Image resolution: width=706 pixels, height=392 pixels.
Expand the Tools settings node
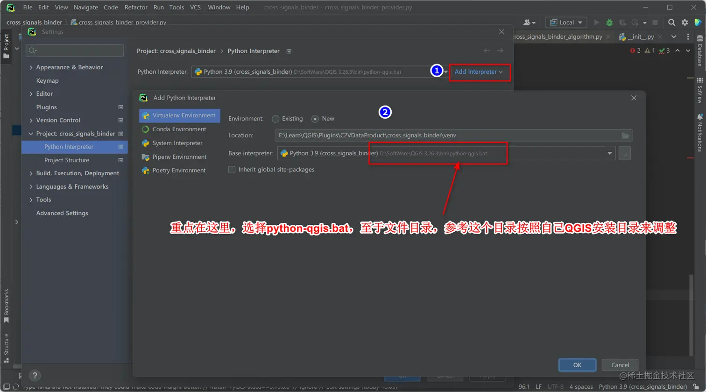click(31, 200)
